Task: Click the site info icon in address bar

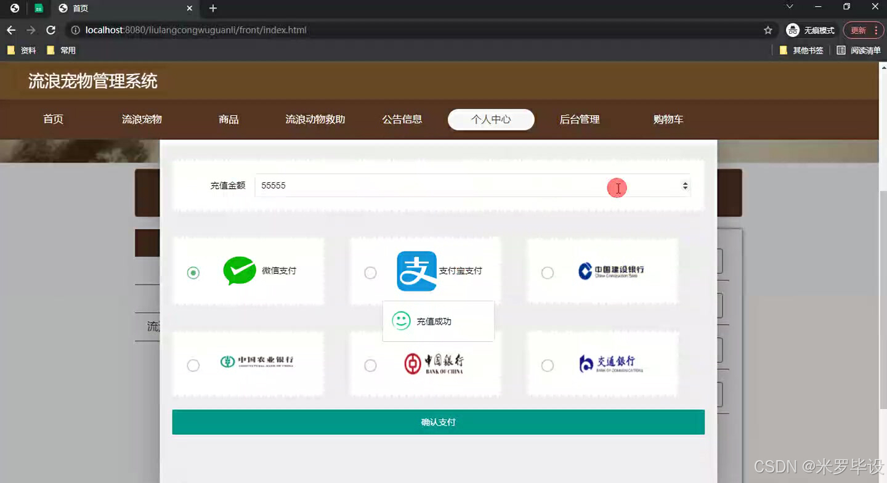Action: click(x=76, y=30)
